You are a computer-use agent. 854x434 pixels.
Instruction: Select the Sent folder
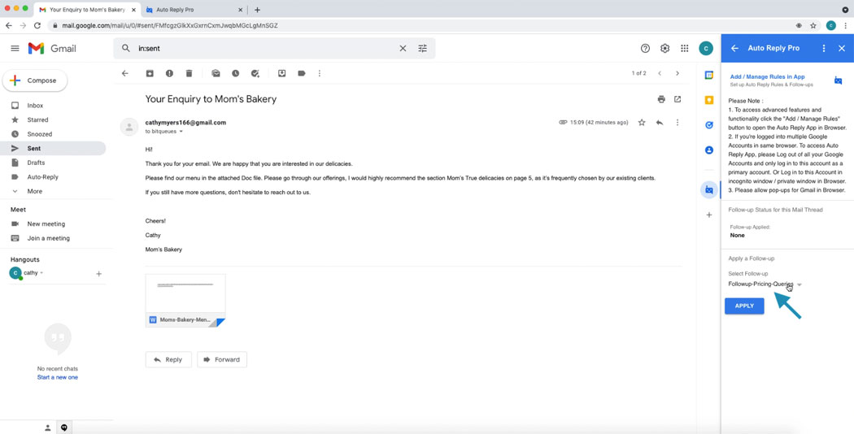pyautogui.click(x=53, y=148)
